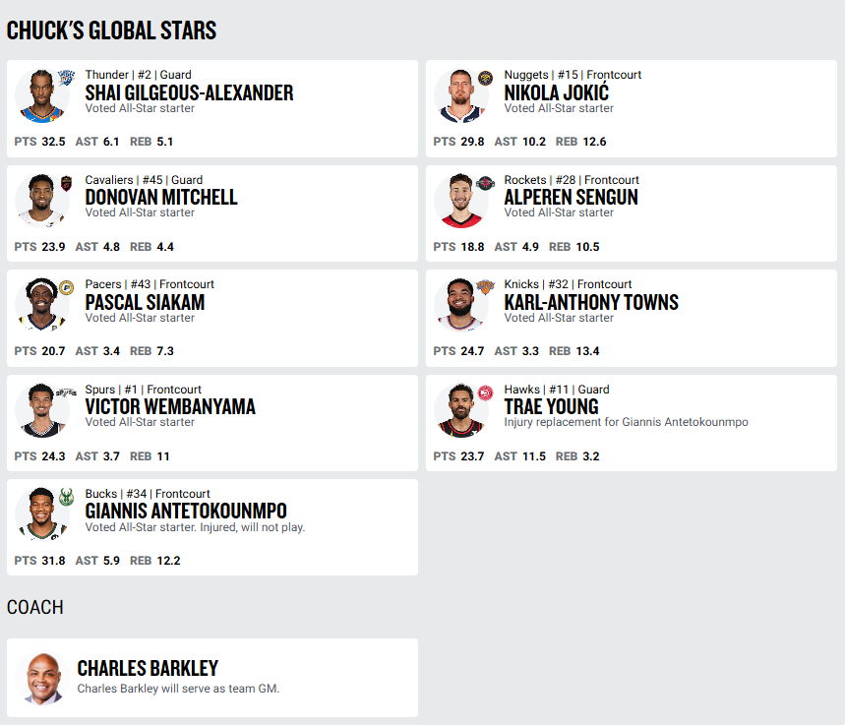845x725 pixels.
Task: Click the Chuck's Global Stars heading
Action: pyautogui.click(x=111, y=30)
